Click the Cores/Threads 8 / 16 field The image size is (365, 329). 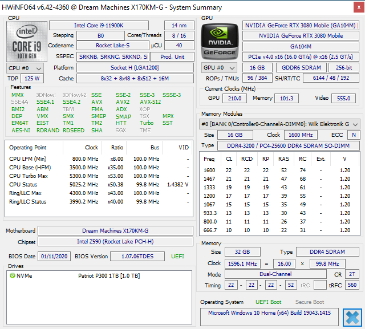[179, 35]
